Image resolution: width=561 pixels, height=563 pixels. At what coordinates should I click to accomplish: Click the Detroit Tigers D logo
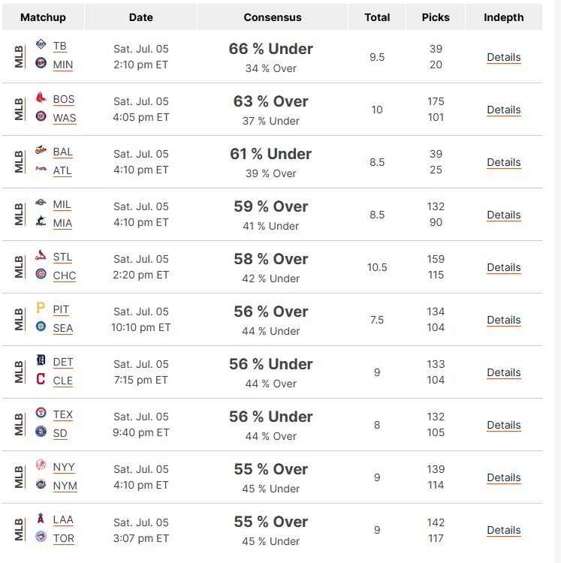[41, 360]
